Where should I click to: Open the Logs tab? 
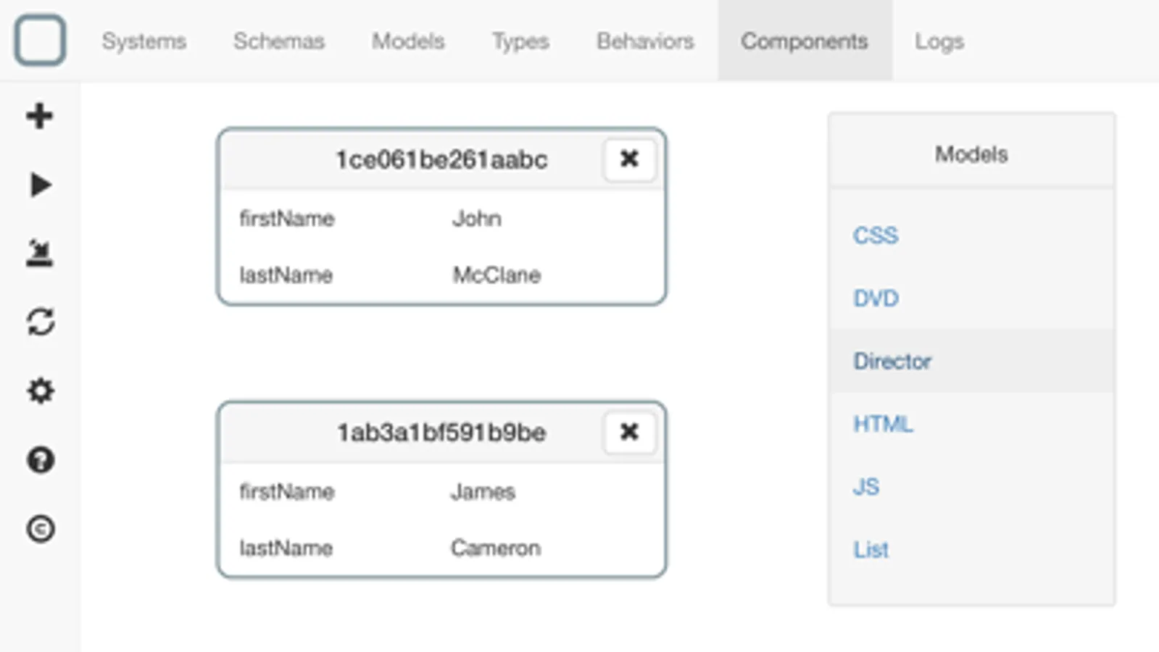coord(939,41)
